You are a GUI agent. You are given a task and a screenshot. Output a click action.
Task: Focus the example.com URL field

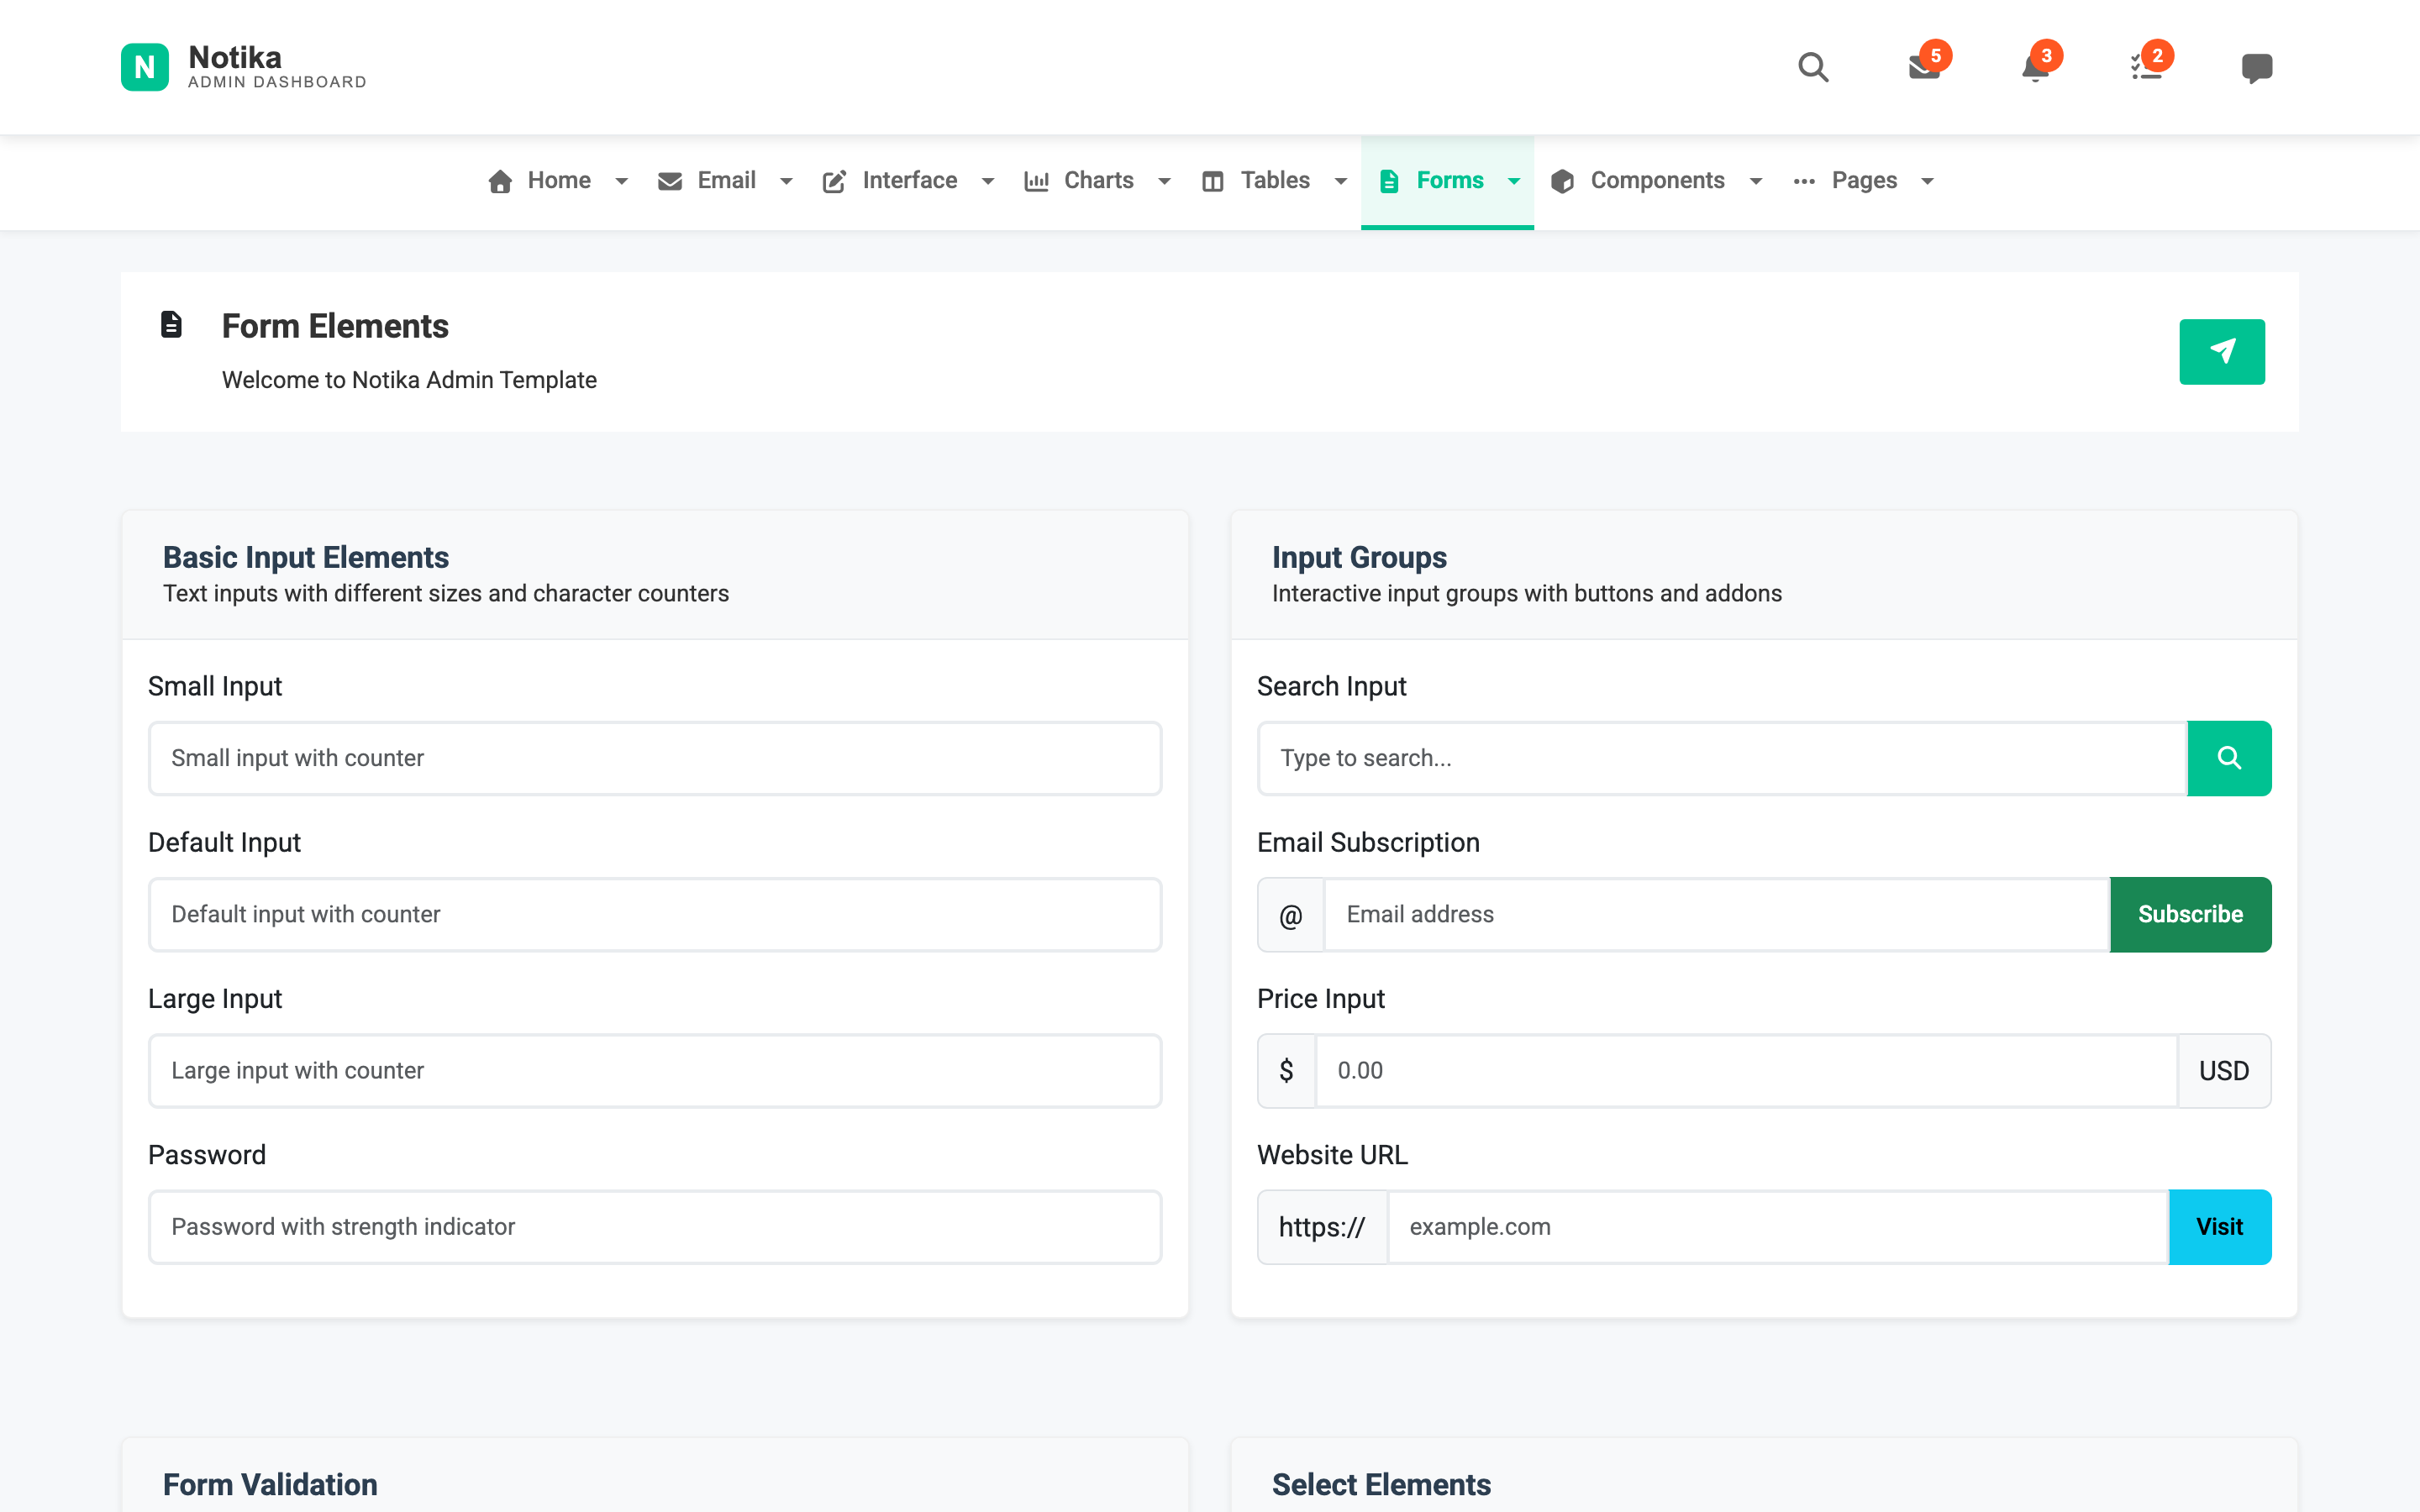(x=1778, y=1227)
